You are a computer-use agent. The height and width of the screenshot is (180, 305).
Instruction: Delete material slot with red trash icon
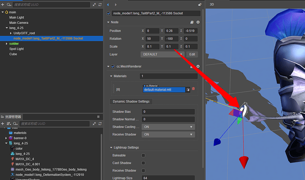click(x=193, y=89)
